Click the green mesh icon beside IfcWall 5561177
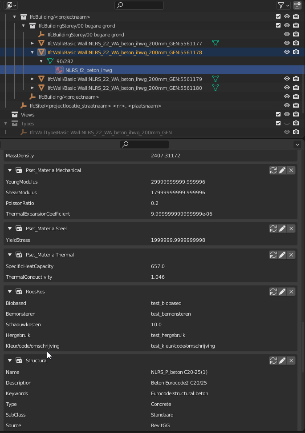Viewport: 305px width, 433px height. point(216,43)
